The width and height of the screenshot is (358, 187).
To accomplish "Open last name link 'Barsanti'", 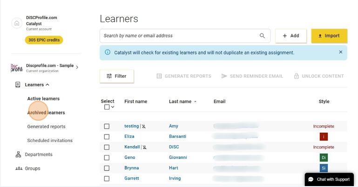I will tap(177, 136).
